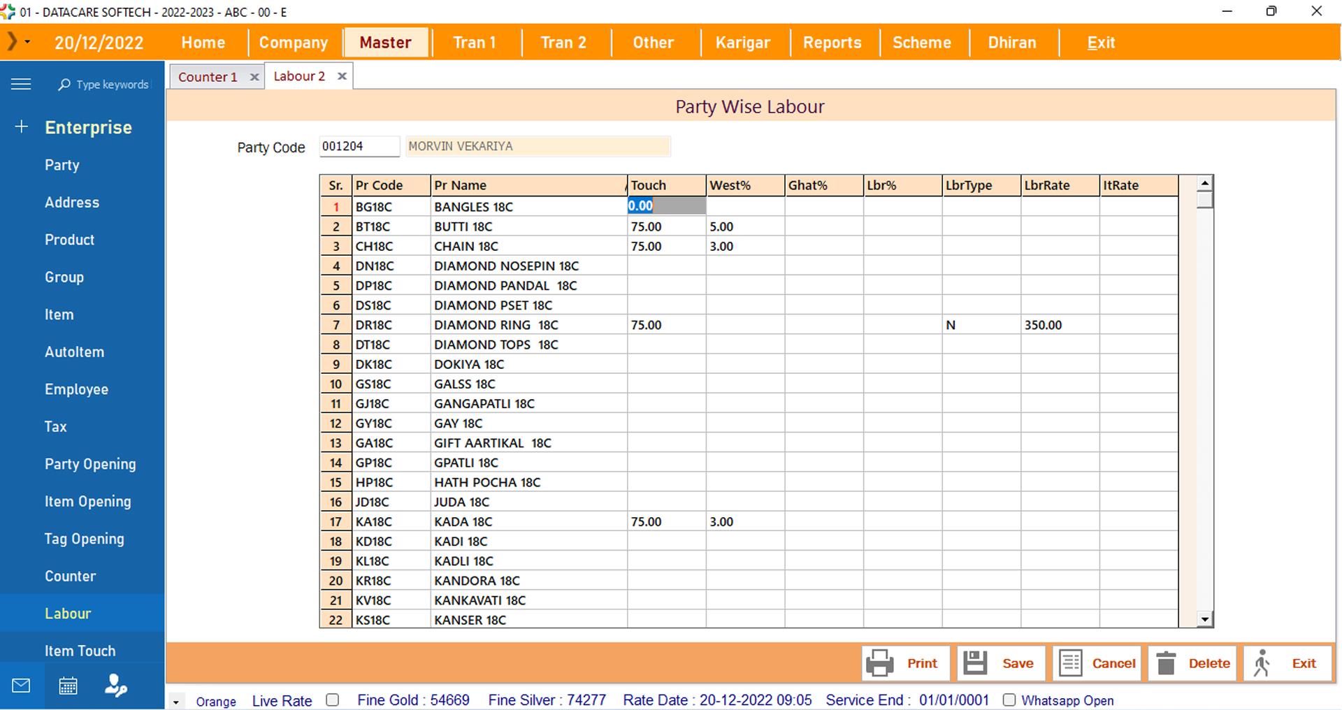Click the Pr Name column header
The image size is (1342, 710).
coord(528,185)
